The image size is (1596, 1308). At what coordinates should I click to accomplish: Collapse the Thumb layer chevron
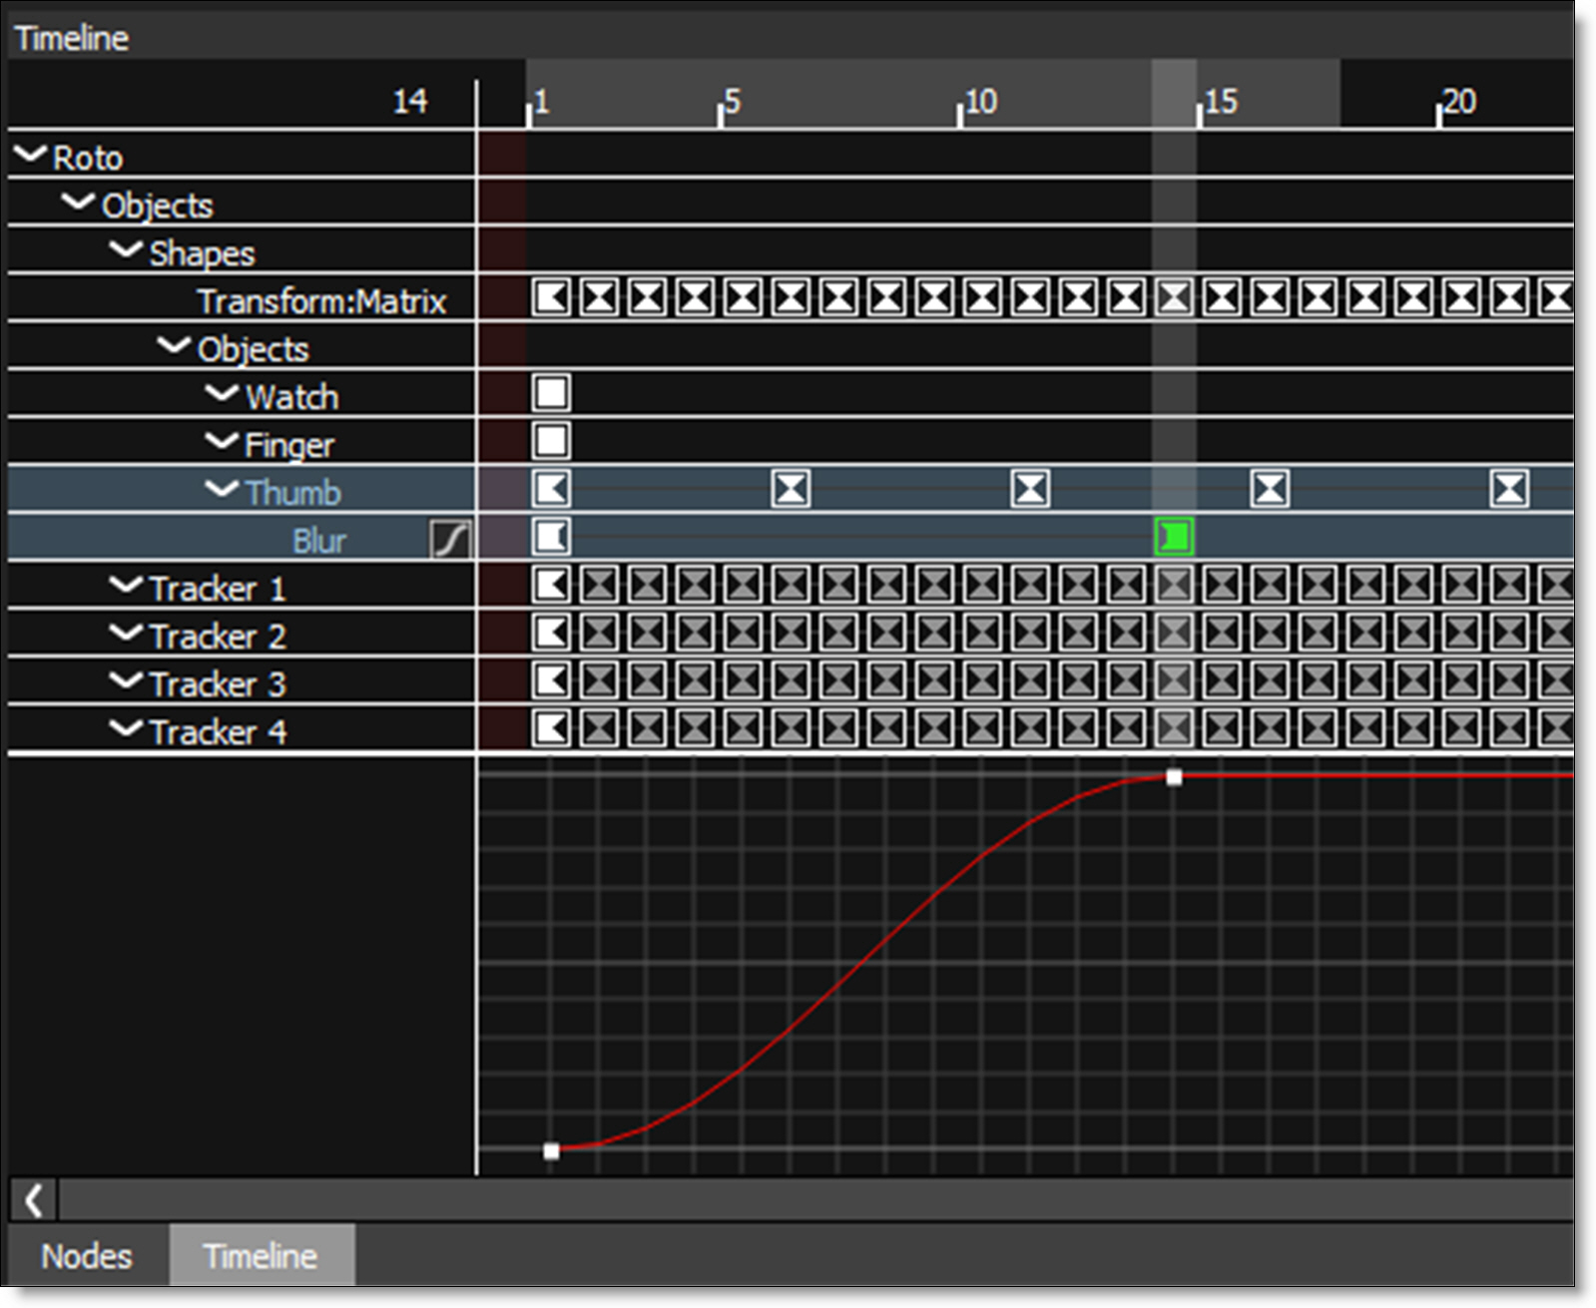[x=222, y=490]
